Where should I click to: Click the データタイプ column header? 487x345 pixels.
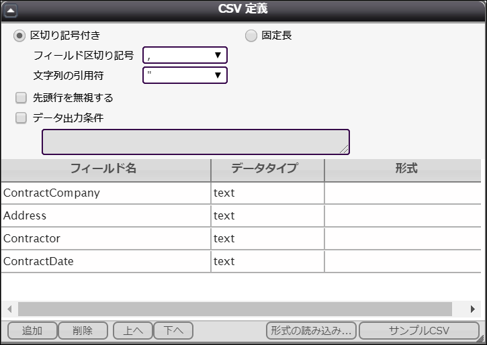[x=268, y=170]
